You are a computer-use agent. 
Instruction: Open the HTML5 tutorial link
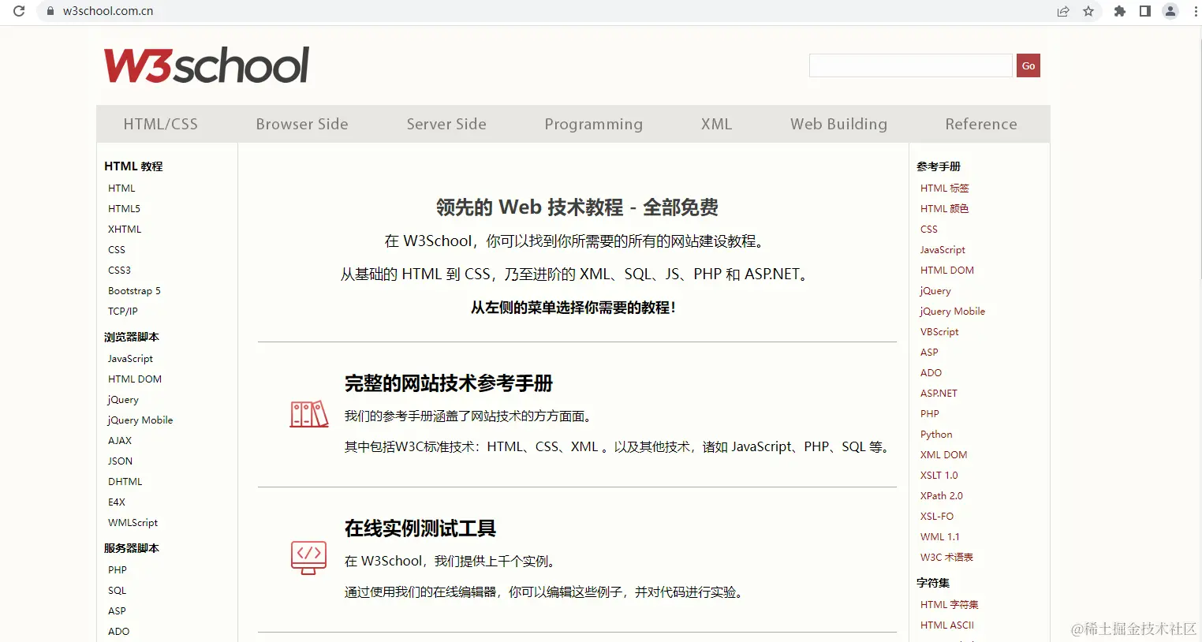click(124, 209)
